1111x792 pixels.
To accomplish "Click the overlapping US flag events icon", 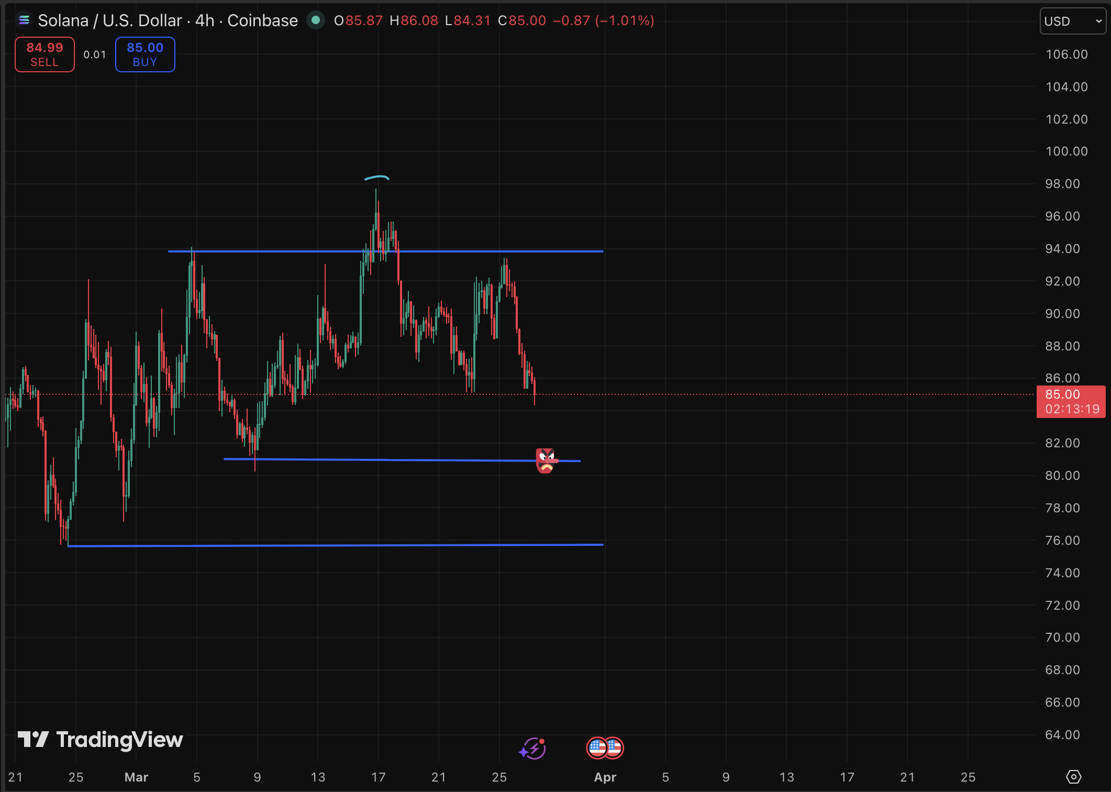I will [x=605, y=748].
